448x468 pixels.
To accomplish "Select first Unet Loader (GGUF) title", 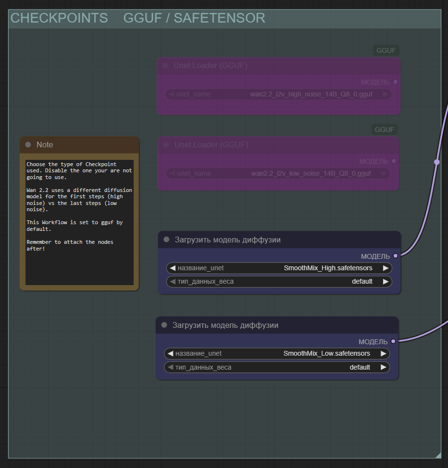I will [211, 65].
